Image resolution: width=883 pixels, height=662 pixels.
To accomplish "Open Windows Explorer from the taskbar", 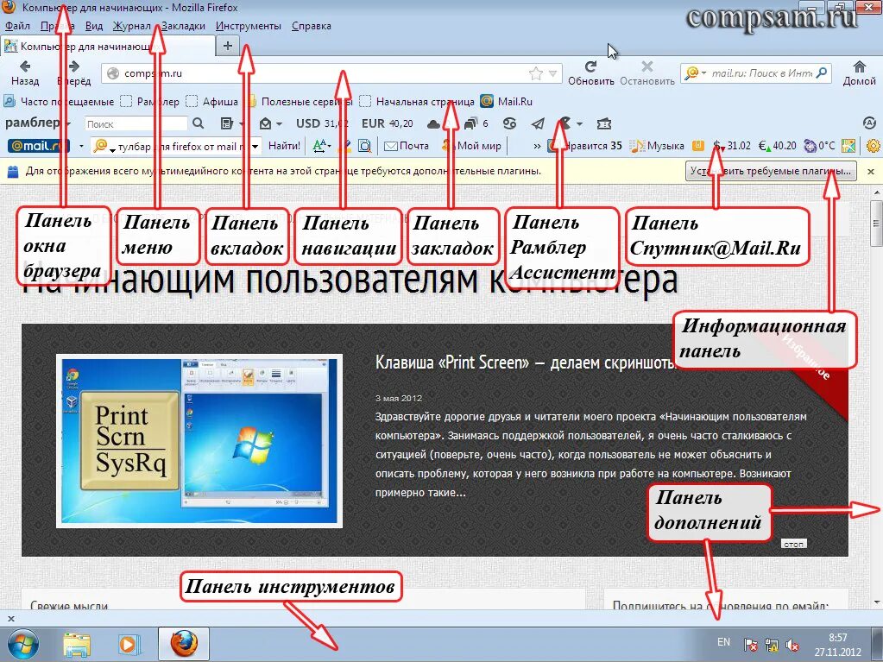I will coord(77,645).
